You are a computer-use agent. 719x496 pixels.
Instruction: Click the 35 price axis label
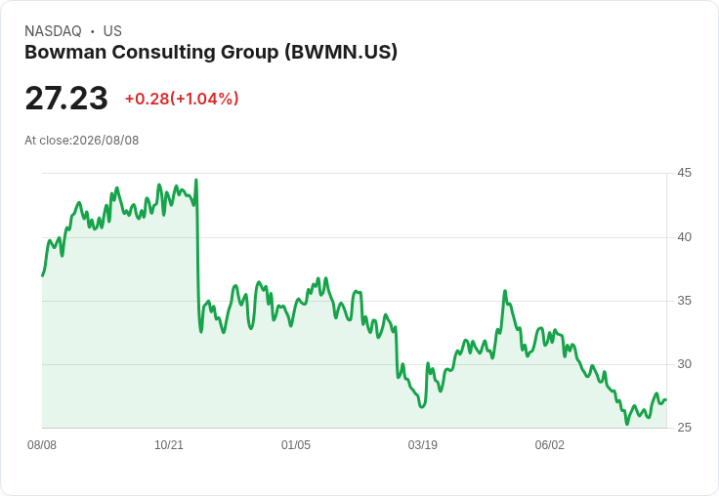[684, 301]
